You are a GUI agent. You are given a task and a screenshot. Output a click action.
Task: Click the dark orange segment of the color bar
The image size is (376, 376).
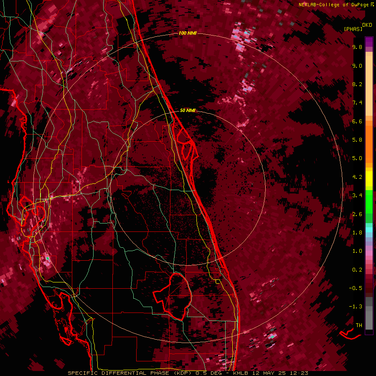(369, 144)
